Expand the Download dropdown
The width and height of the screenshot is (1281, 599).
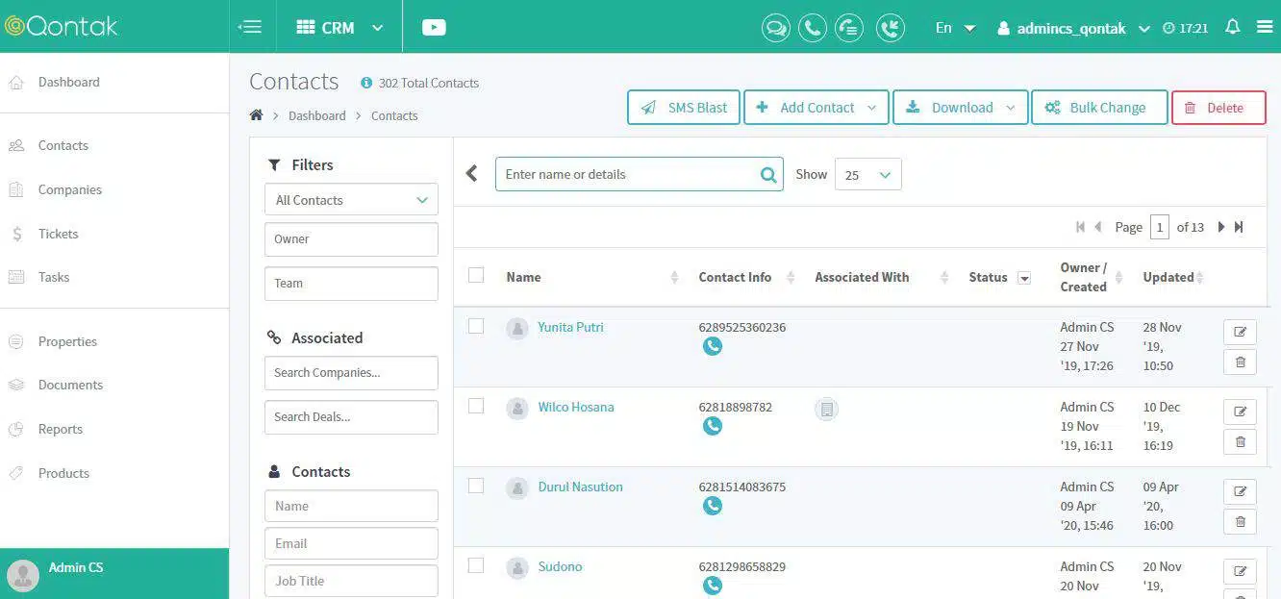coord(1010,108)
